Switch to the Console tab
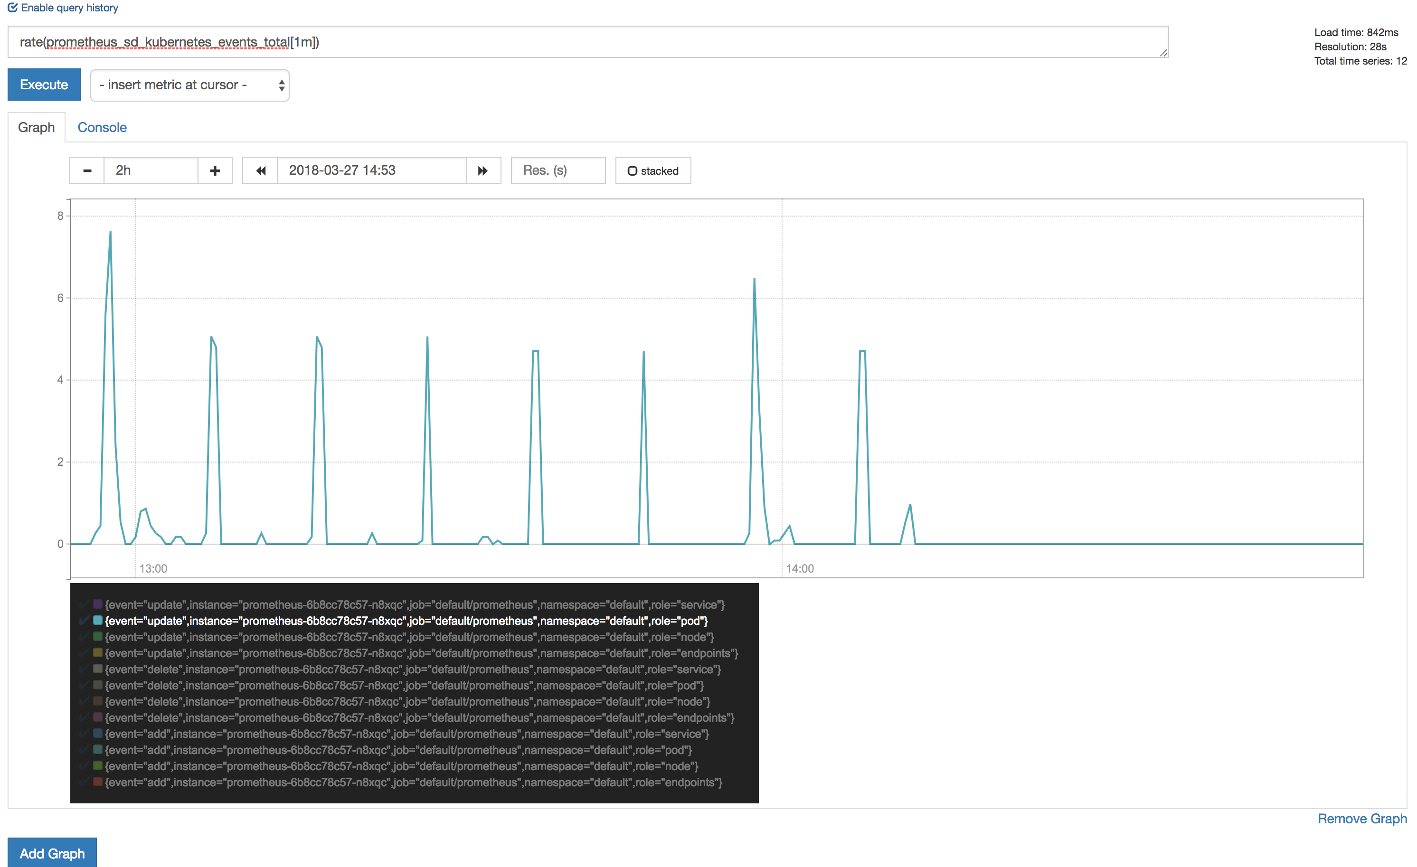1417x867 pixels. pyautogui.click(x=102, y=127)
